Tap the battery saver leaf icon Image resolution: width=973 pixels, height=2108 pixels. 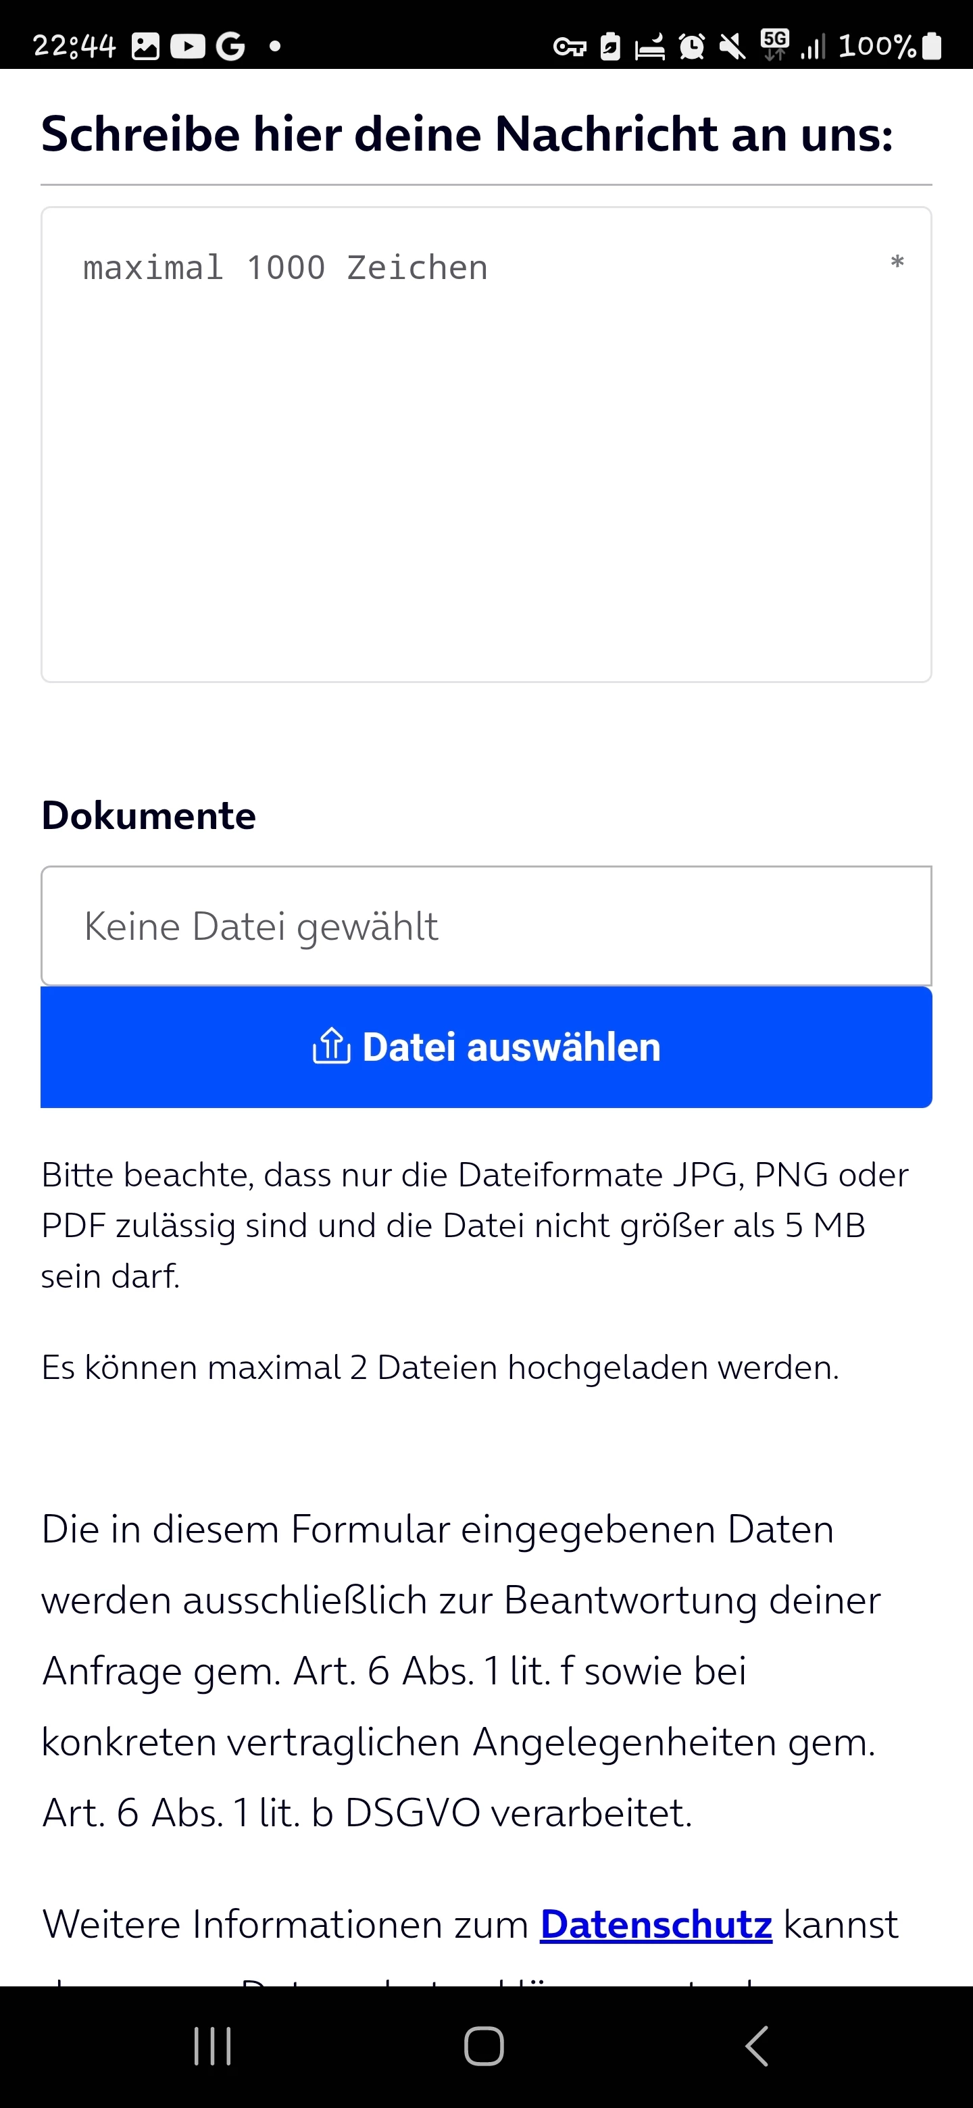610,47
